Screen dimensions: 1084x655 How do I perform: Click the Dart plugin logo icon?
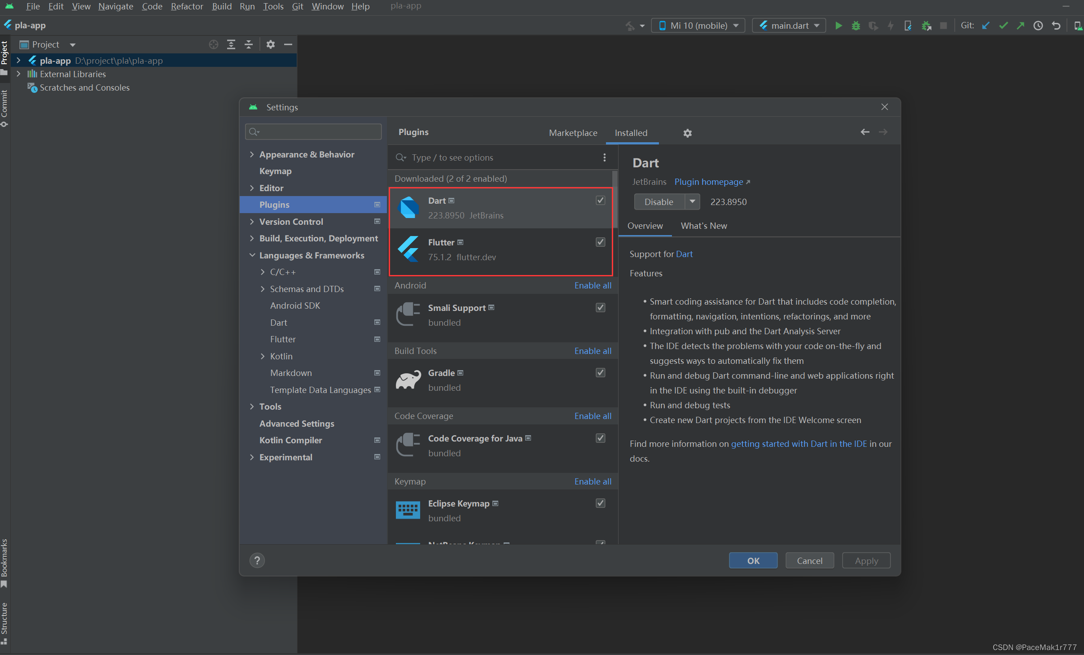[408, 207]
